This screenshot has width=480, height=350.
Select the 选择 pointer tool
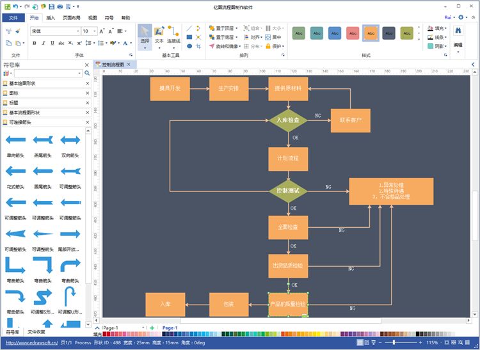tap(145, 35)
